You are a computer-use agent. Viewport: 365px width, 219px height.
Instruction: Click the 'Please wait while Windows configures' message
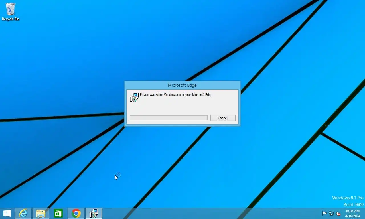[176, 95]
